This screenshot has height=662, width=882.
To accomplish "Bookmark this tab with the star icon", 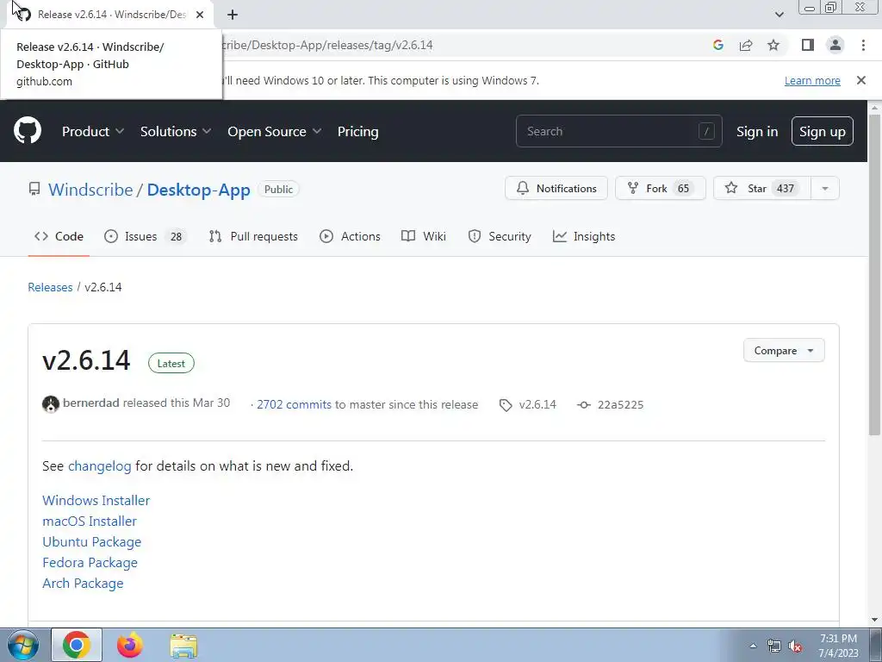I will 773,45.
